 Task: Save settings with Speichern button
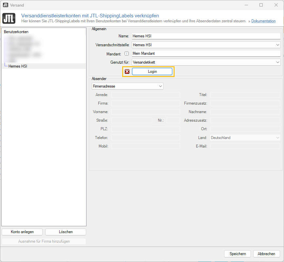tap(237, 254)
